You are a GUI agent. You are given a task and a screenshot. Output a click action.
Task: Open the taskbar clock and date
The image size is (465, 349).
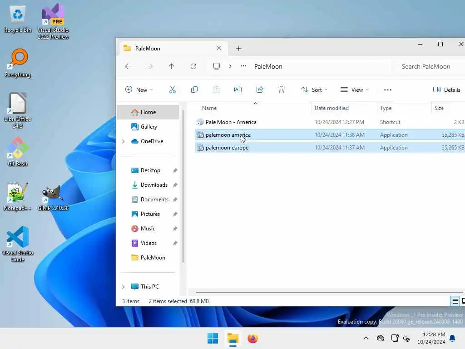pyautogui.click(x=431, y=338)
